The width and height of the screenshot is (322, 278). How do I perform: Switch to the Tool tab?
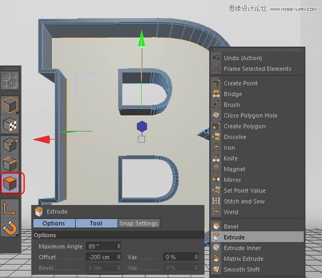96,223
